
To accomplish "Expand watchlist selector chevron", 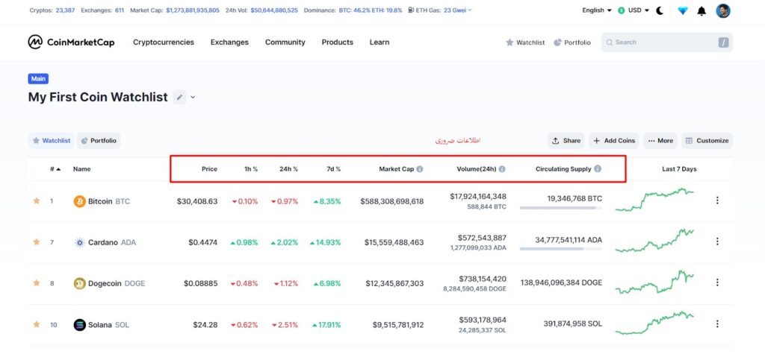I will point(193,97).
